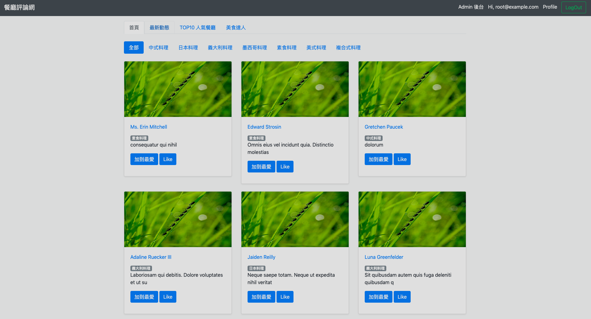Add Jaiden Reilly to 最愛
The height and width of the screenshot is (319, 591).
pos(261,297)
